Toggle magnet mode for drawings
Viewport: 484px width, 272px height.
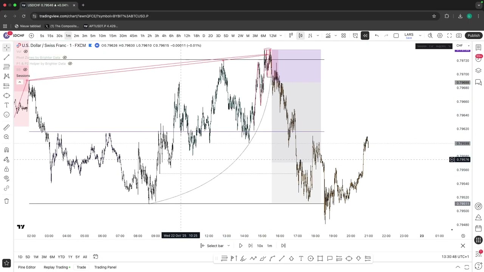(6, 150)
